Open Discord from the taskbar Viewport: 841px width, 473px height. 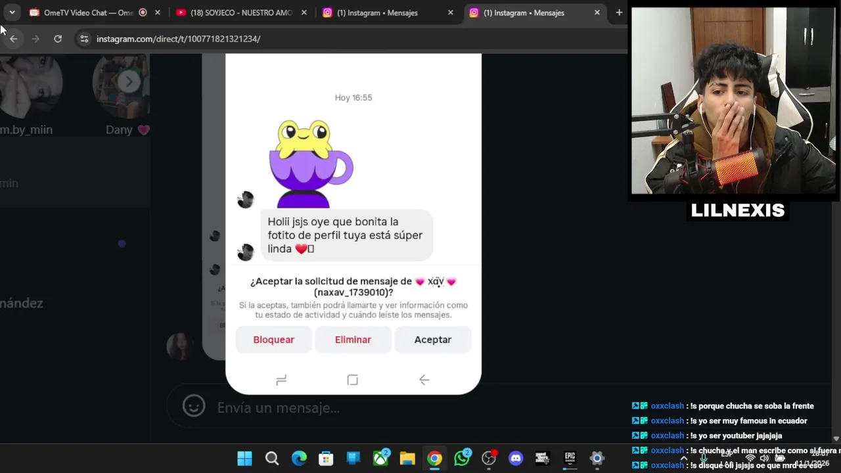[x=516, y=459]
